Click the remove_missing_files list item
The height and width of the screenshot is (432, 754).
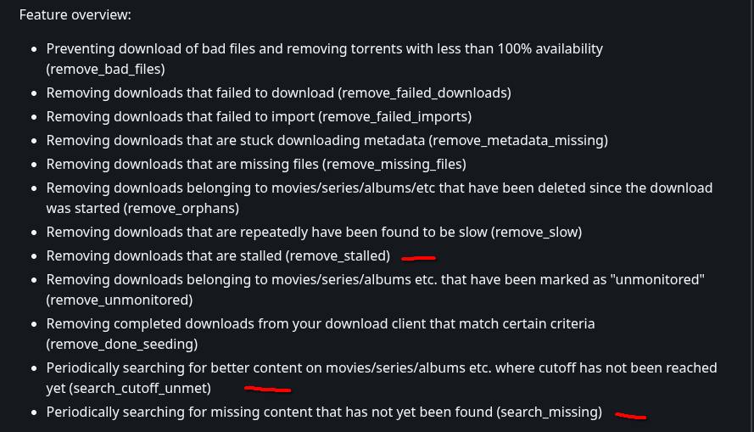(x=256, y=164)
